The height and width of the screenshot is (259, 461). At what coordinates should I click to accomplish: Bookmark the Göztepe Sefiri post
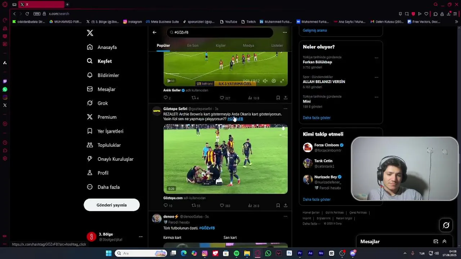(278, 206)
